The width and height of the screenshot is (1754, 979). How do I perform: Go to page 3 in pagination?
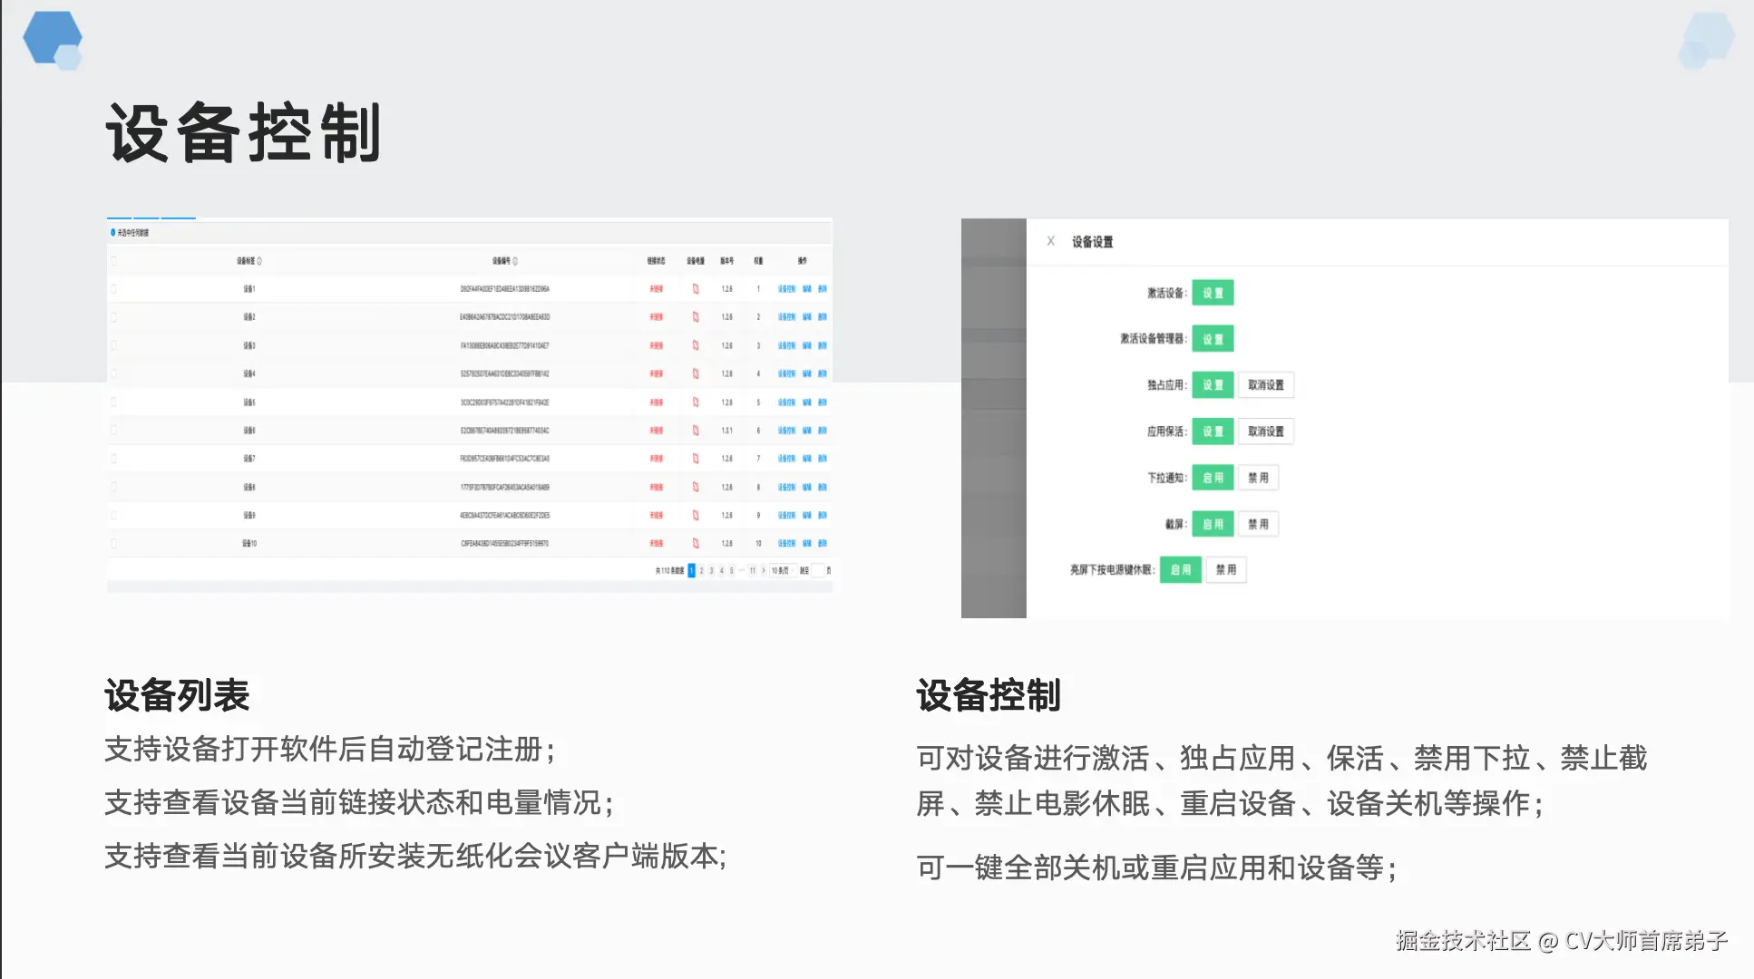click(x=711, y=570)
